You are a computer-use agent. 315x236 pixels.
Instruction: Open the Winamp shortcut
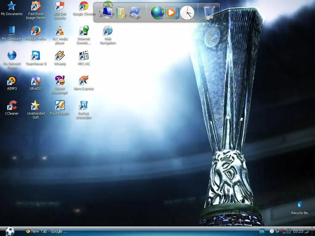coord(60,58)
